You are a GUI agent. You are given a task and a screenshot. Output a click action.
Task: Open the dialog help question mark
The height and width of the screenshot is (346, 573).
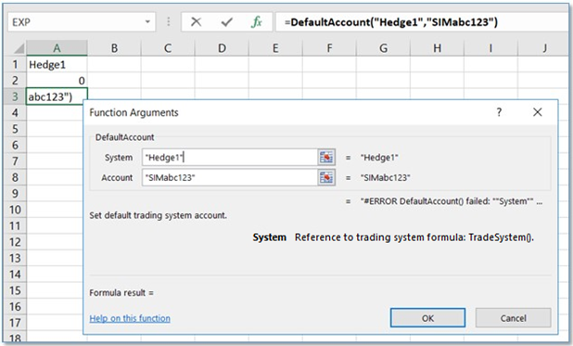coord(499,112)
